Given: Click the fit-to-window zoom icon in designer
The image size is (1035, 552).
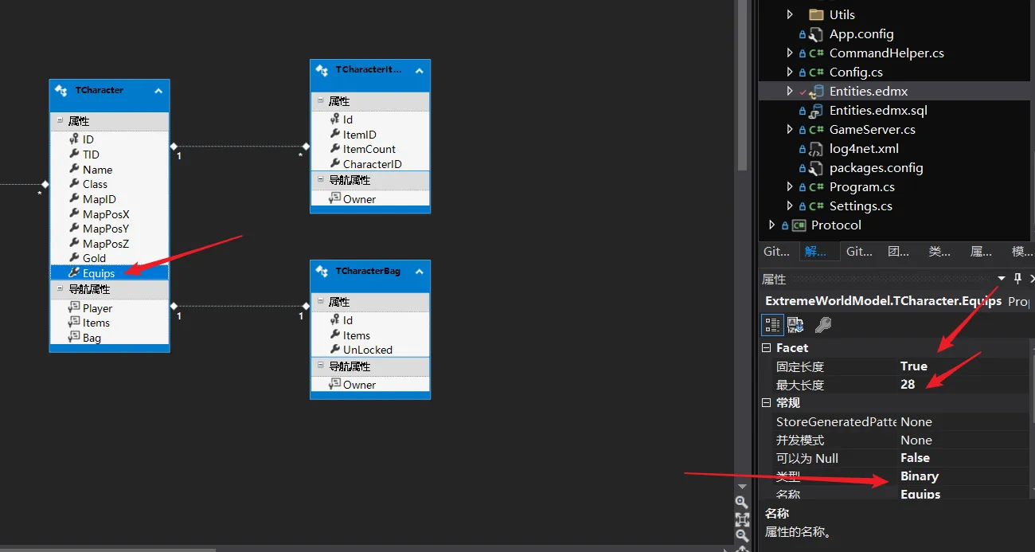Looking at the screenshot, I should (742, 519).
